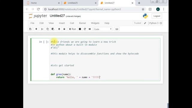
Task: Click the 'In [ ]:' cell prompt
Action: (44, 42)
